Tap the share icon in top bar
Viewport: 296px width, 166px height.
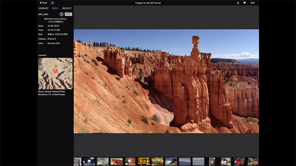(x=238, y=3)
